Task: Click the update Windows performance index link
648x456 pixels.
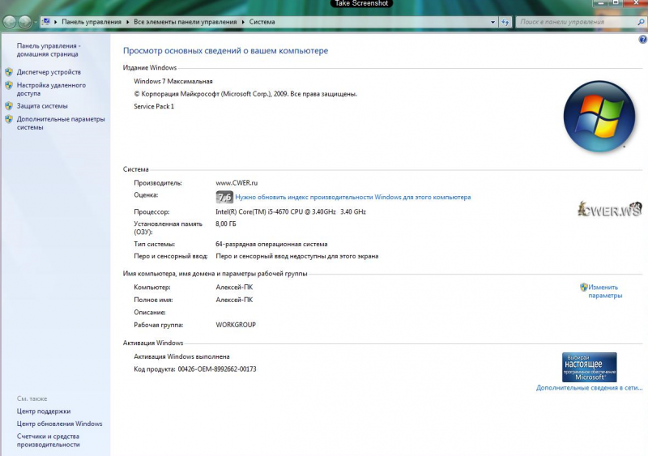Action: coord(353,197)
